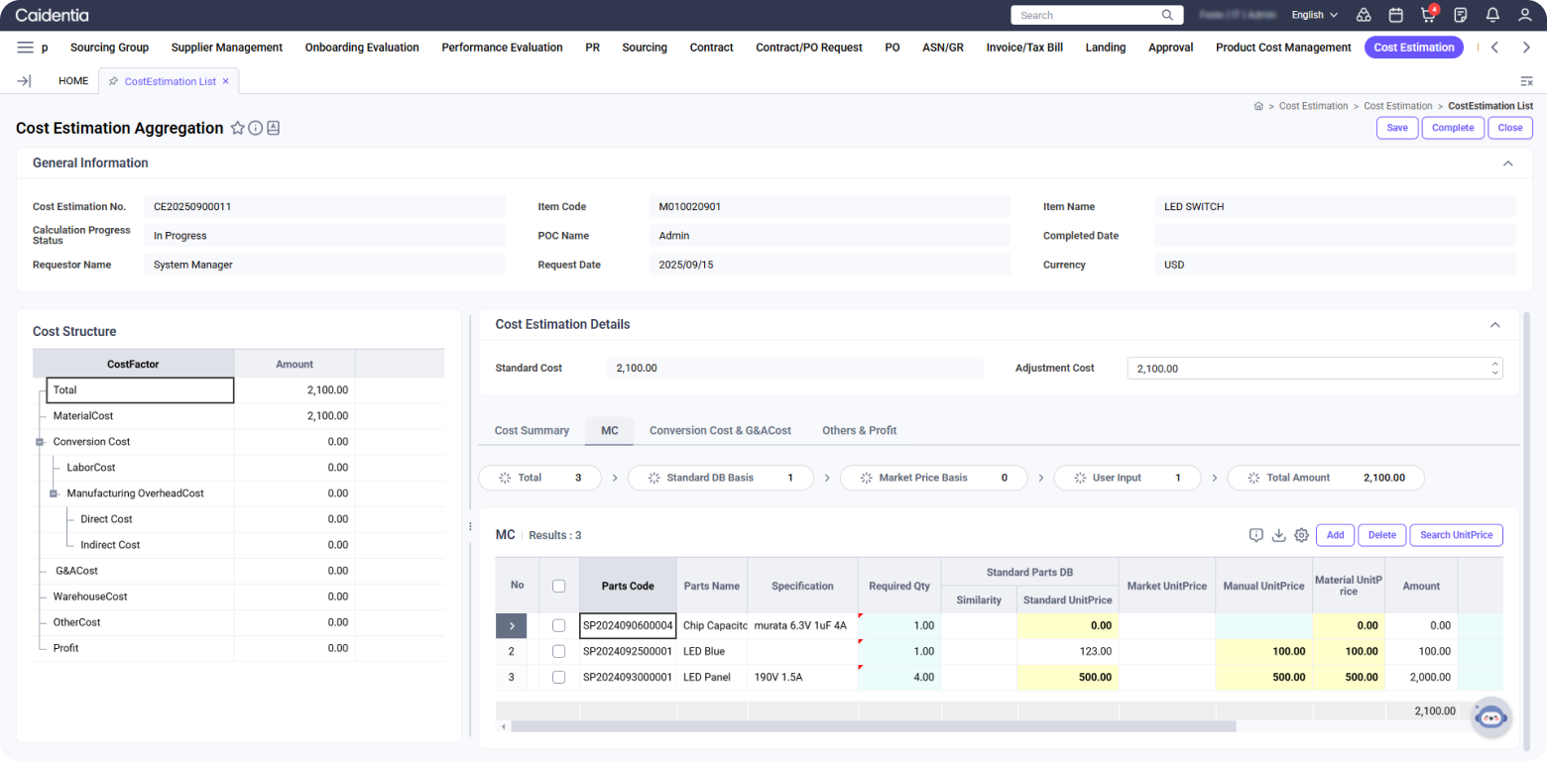Collapse the Conversion Cost tree node
This screenshot has height=761, width=1547.
41,442
